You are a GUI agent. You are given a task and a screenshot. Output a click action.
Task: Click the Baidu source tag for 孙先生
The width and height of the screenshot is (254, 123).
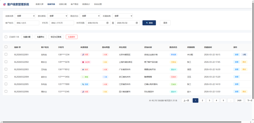[85, 84]
